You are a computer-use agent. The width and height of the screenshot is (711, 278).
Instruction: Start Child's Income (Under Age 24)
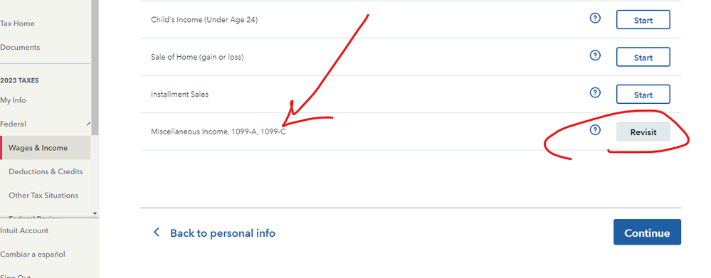643,20
